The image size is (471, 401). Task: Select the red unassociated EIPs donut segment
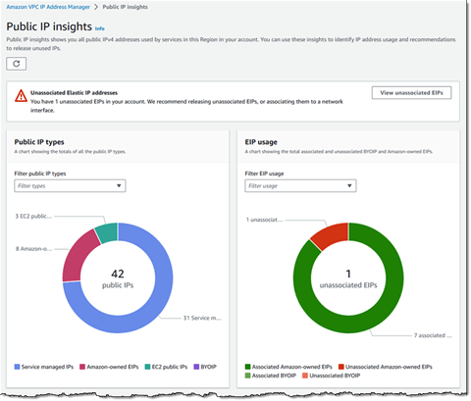pos(331,235)
